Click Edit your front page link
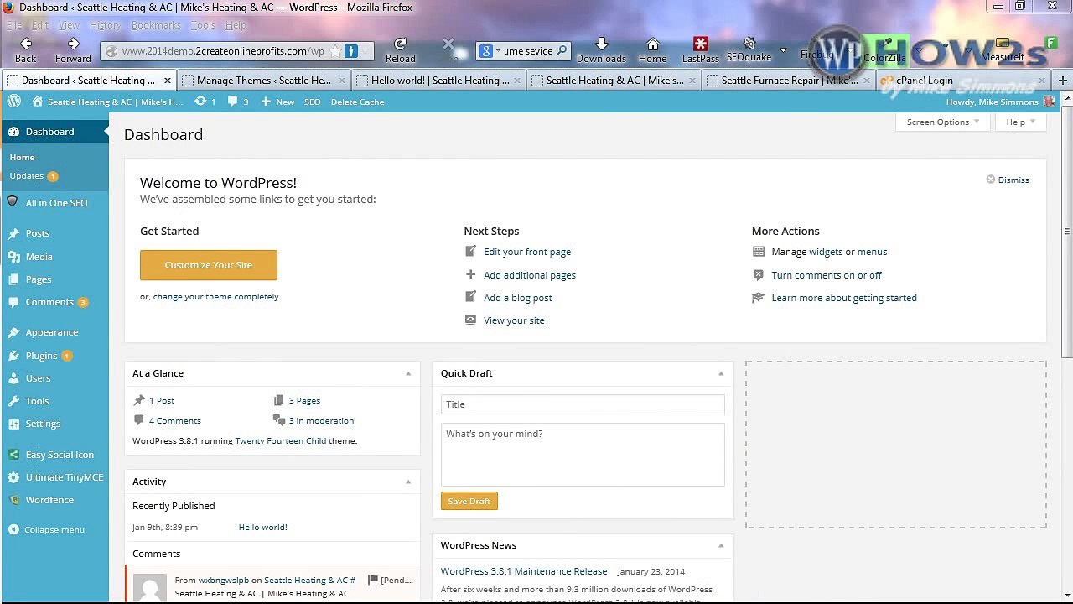The image size is (1073, 604). click(527, 252)
